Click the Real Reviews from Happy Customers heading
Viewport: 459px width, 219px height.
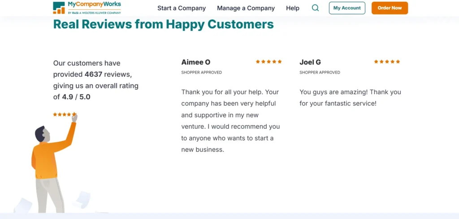(163, 24)
